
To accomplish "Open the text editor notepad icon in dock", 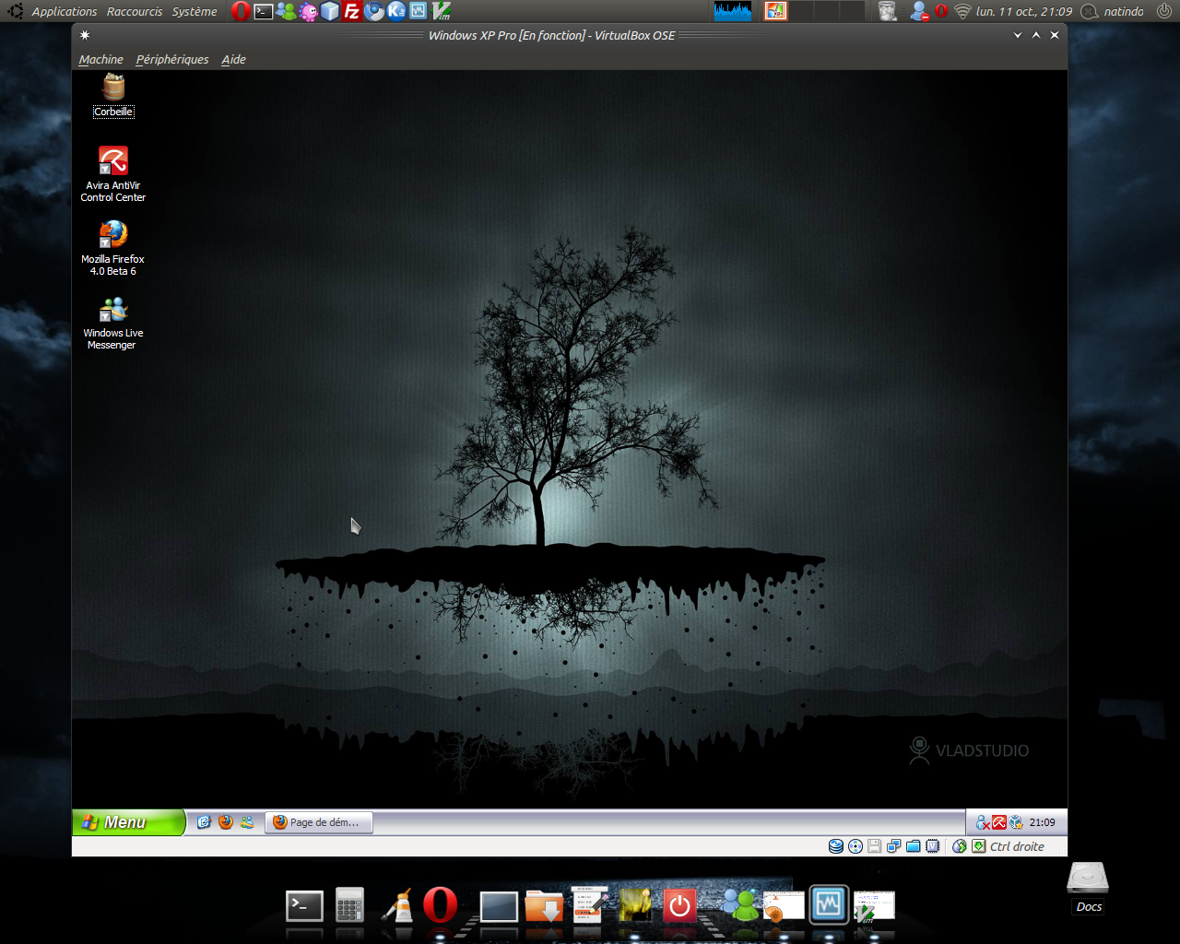I will point(590,904).
